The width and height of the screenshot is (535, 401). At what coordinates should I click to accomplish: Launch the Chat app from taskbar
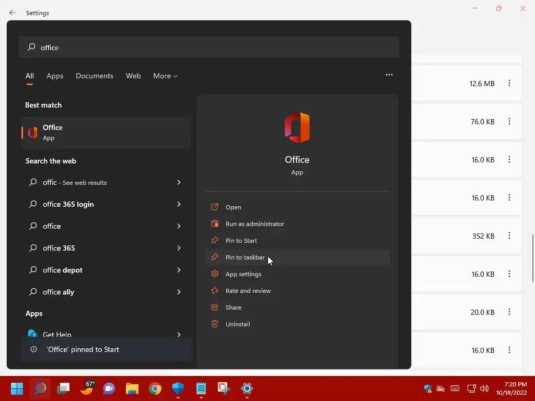[x=109, y=388]
